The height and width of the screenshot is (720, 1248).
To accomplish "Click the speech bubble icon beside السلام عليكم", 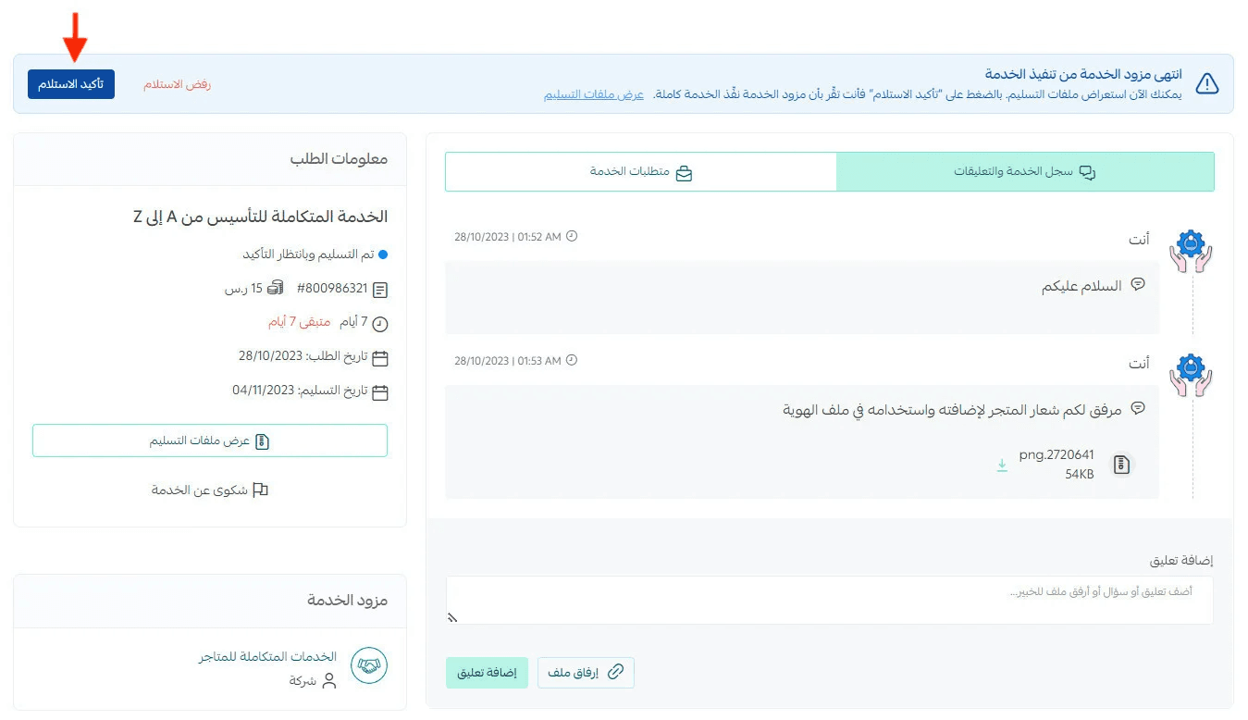I will (x=1139, y=284).
